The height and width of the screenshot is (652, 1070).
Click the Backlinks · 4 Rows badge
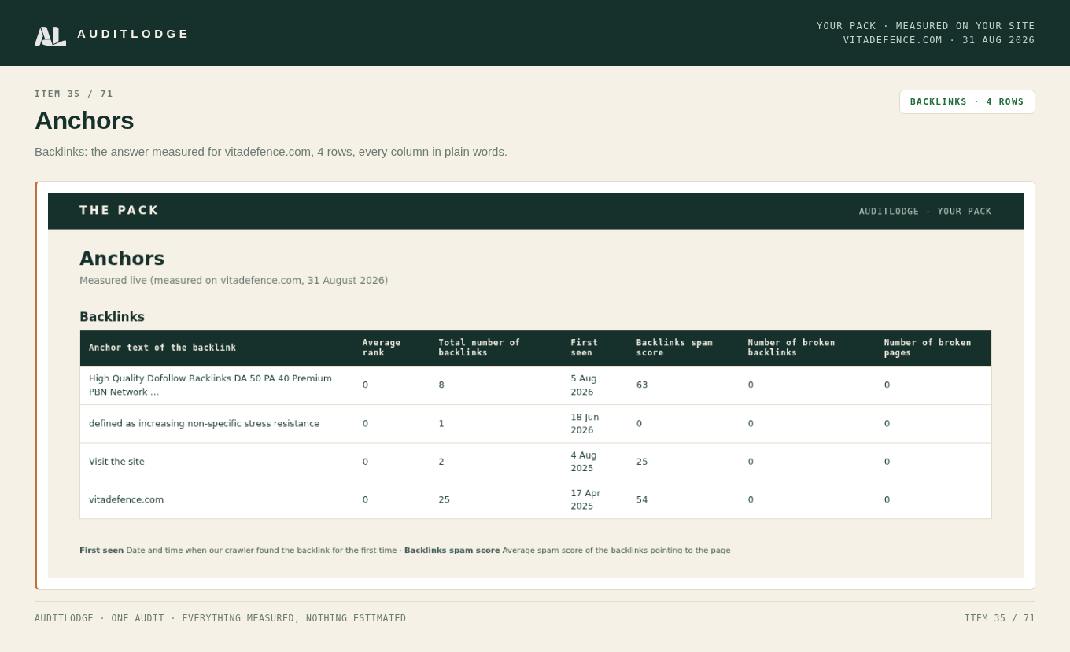[x=967, y=101]
